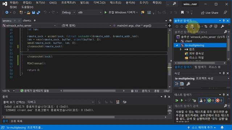The height and width of the screenshot is (130, 232).
Task: Click the single green run tests arrow
Action: coord(182,100)
